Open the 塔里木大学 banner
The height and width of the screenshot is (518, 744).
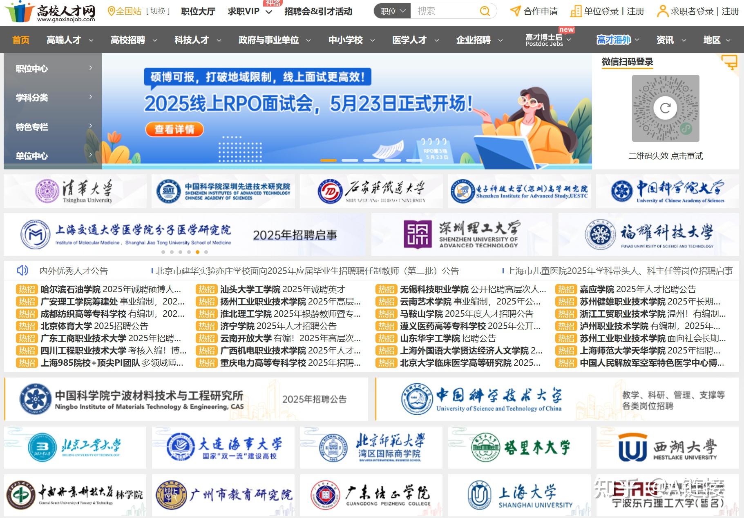pyautogui.click(x=519, y=448)
